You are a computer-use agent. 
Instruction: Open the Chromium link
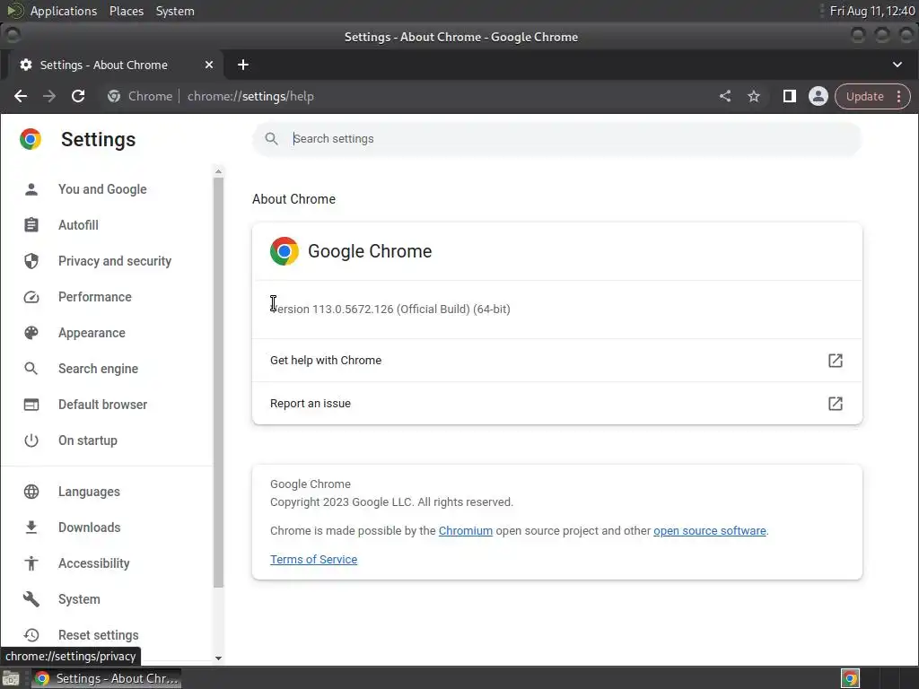click(x=466, y=531)
